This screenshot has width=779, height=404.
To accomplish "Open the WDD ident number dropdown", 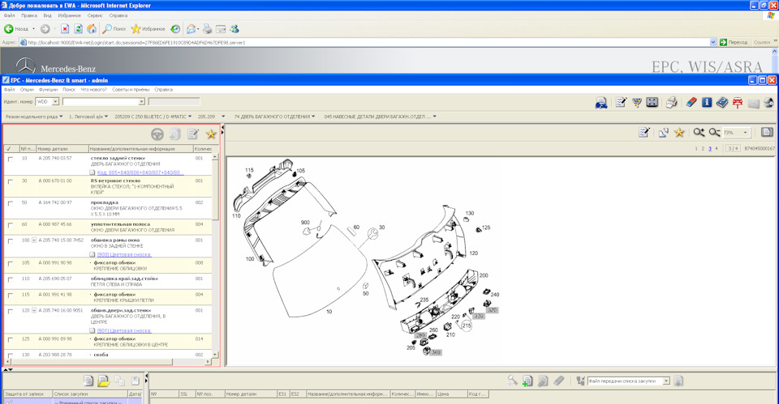I will [55, 102].
